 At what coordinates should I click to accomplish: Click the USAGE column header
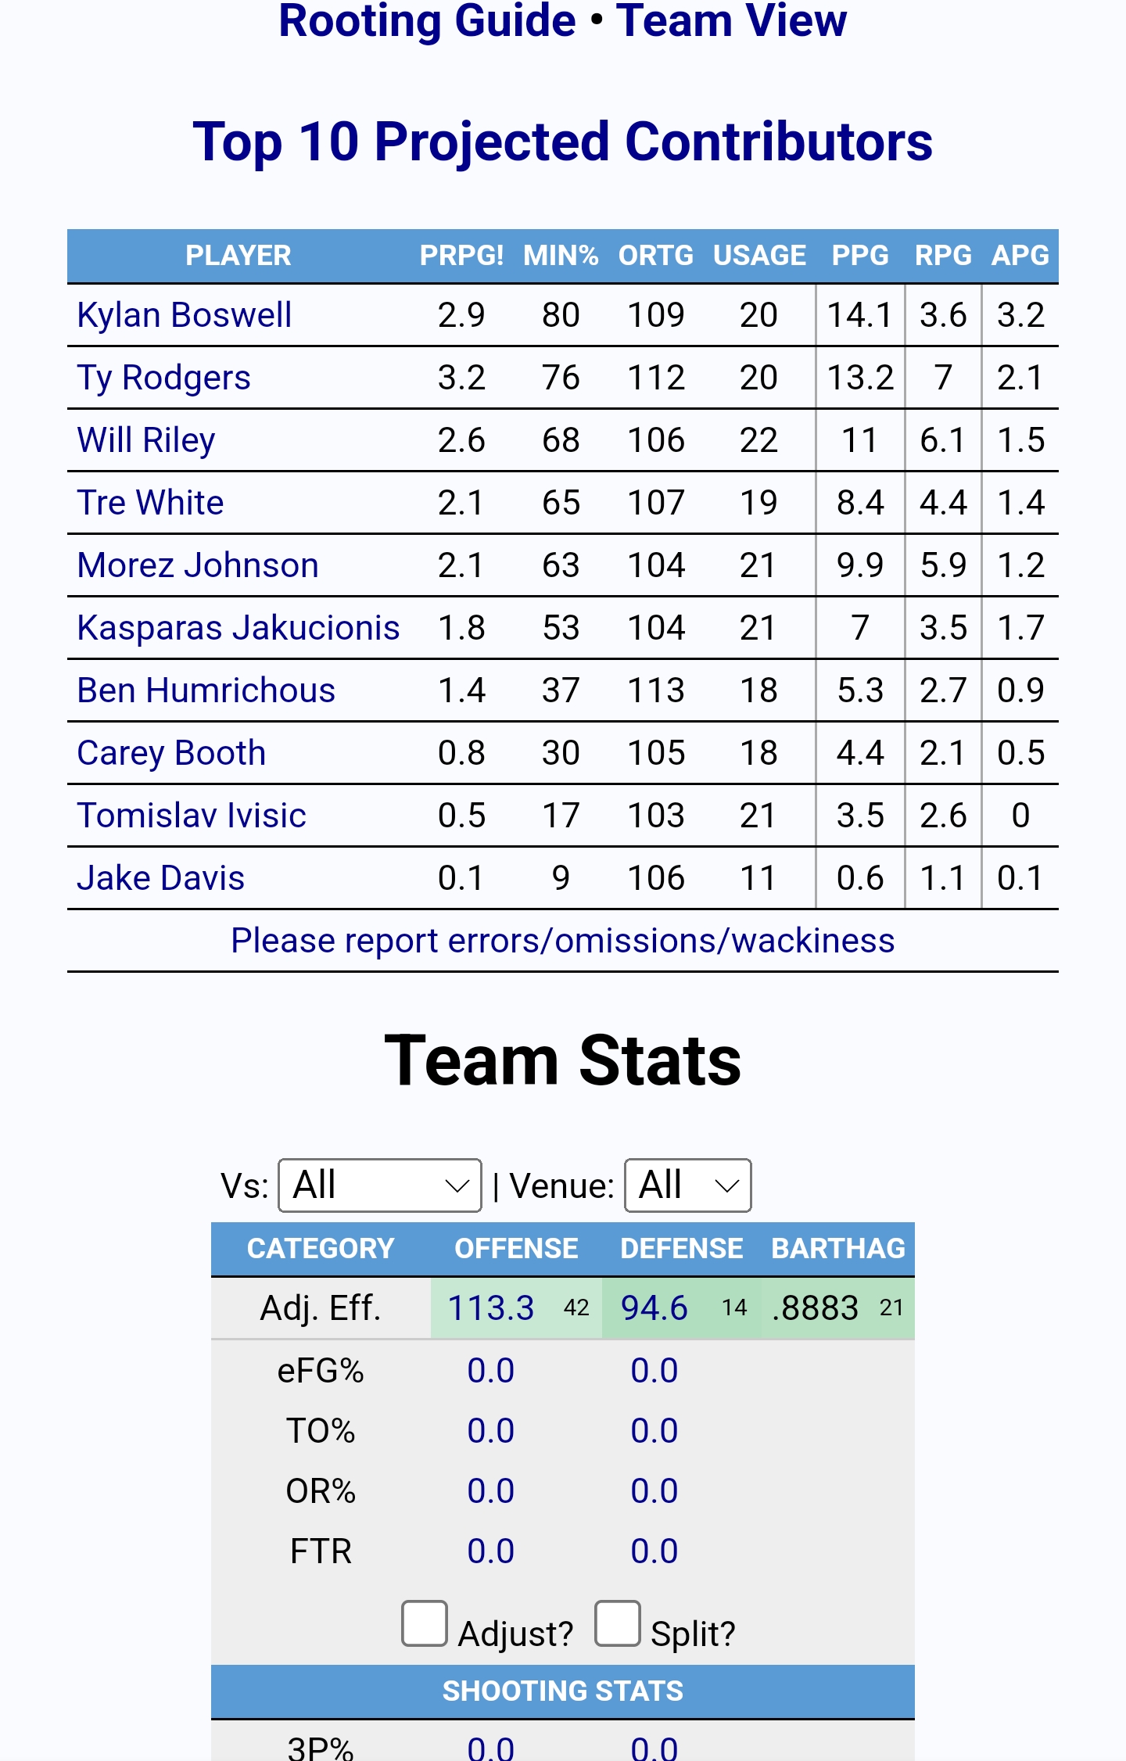tap(758, 256)
